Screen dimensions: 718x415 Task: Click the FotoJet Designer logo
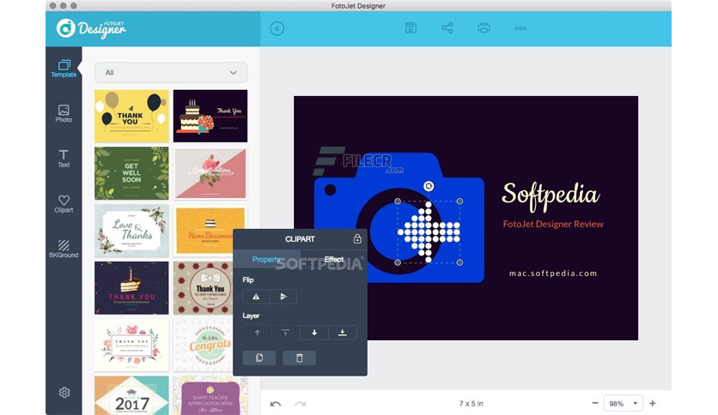(91, 29)
